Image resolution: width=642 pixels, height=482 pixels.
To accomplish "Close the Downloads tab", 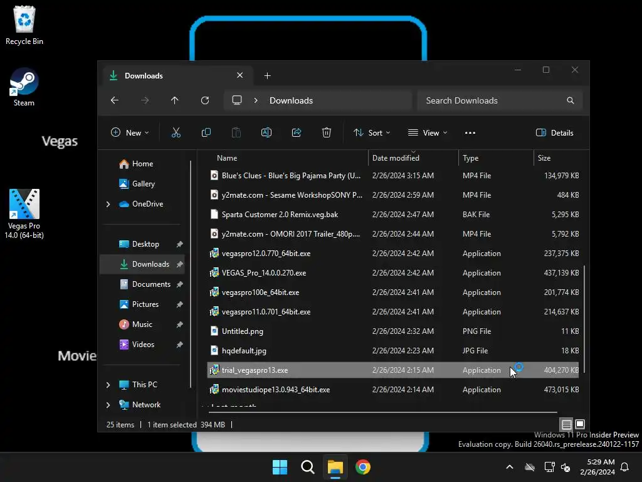I will (x=240, y=75).
